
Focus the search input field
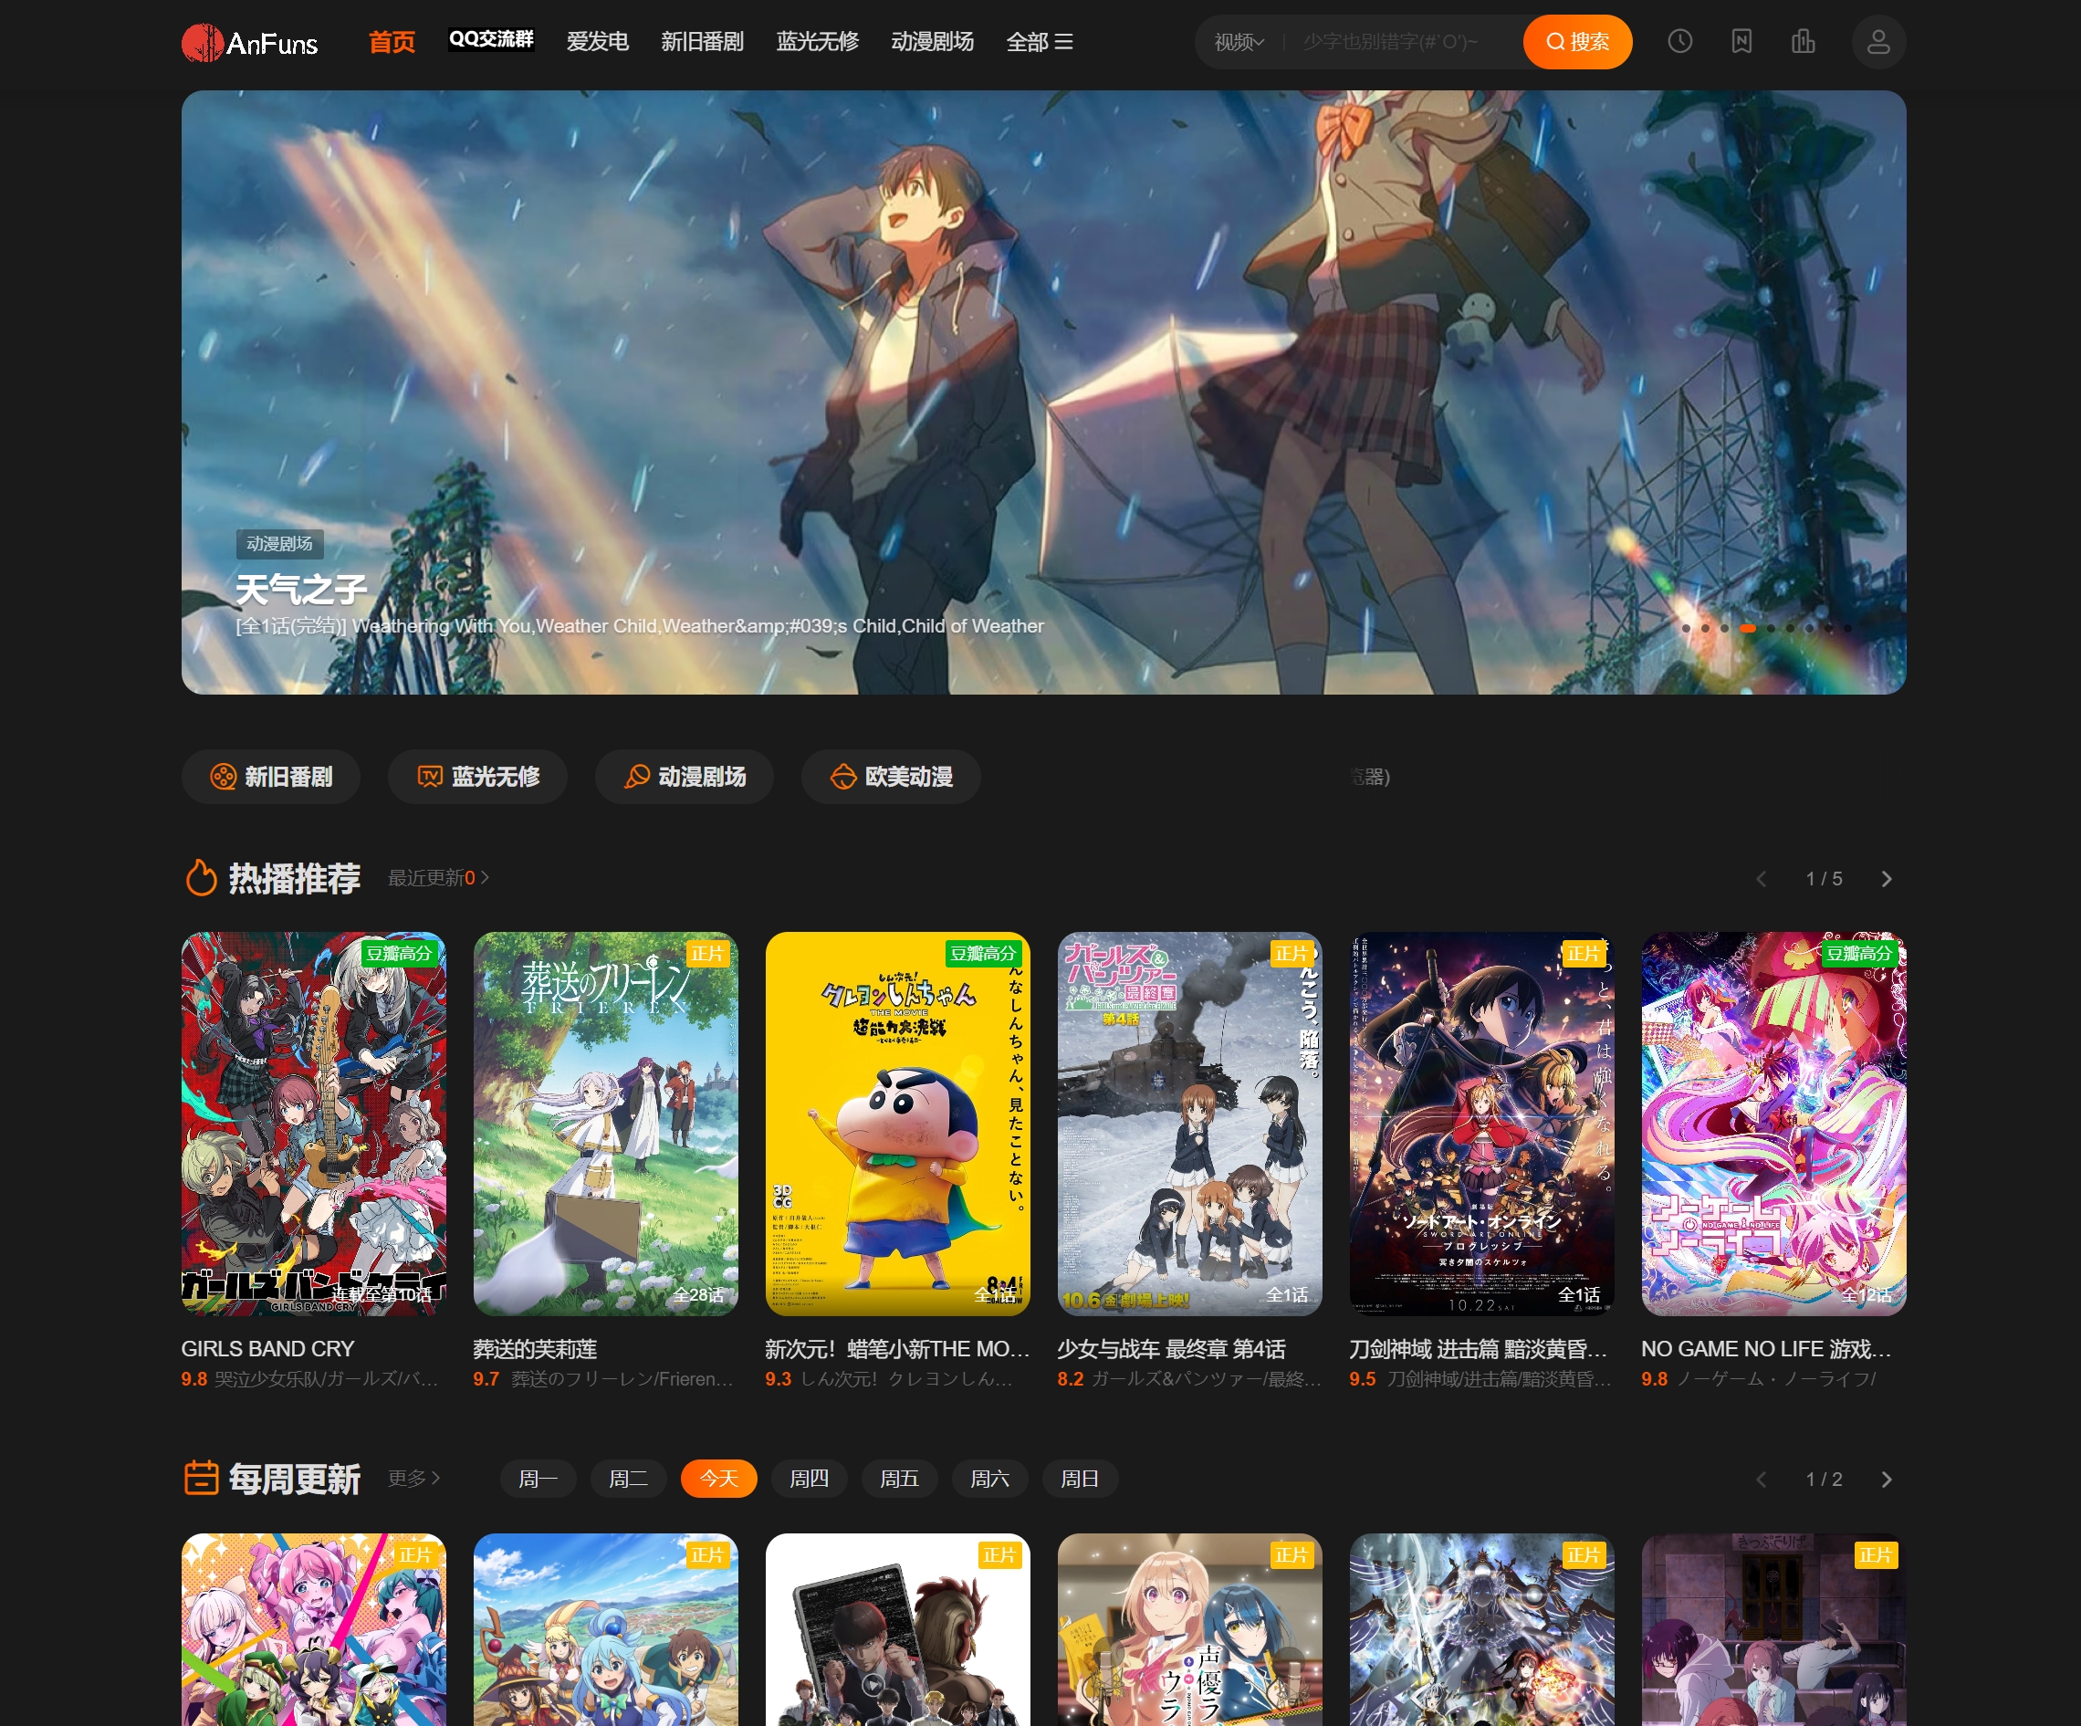[1402, 42]
